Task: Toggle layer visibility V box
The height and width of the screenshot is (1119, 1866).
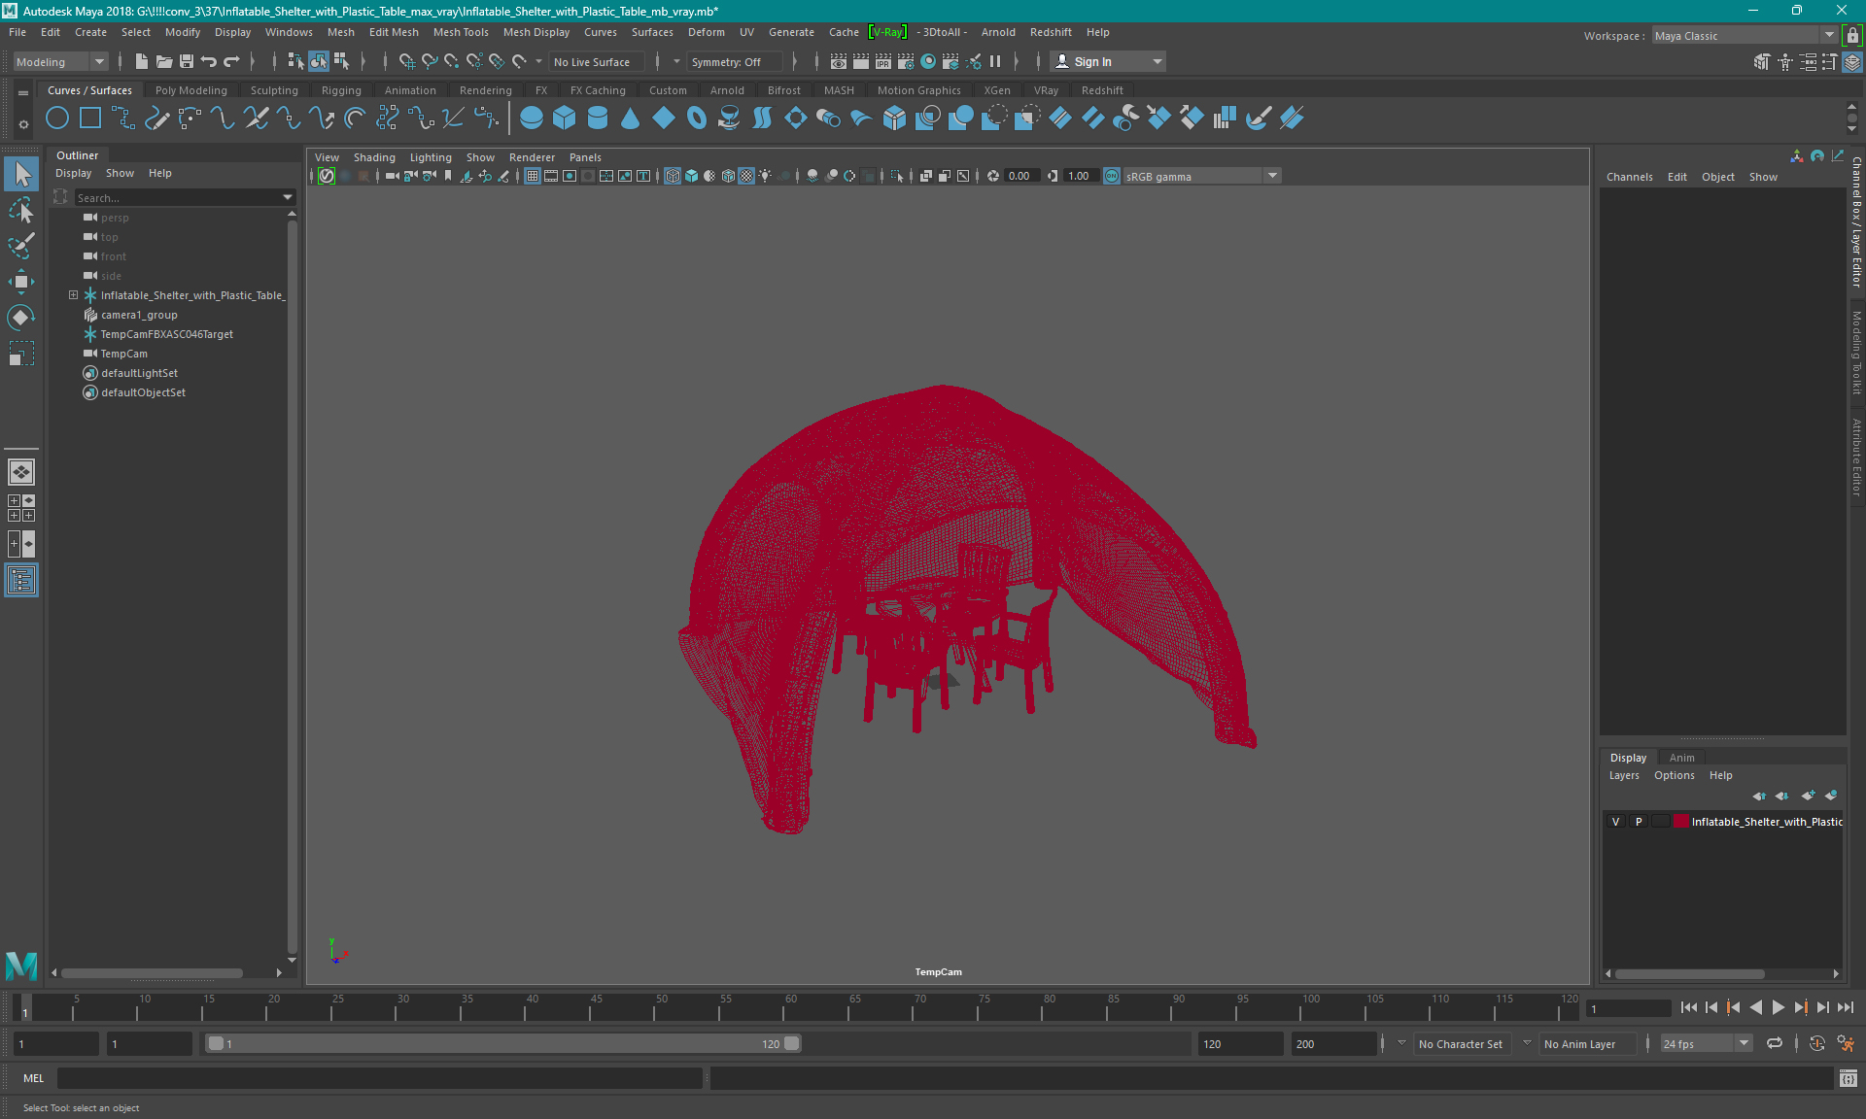Action: [x=1616, y=822]
